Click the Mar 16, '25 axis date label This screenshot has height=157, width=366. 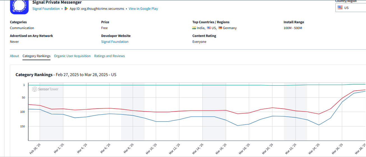[x=221, y=149]
